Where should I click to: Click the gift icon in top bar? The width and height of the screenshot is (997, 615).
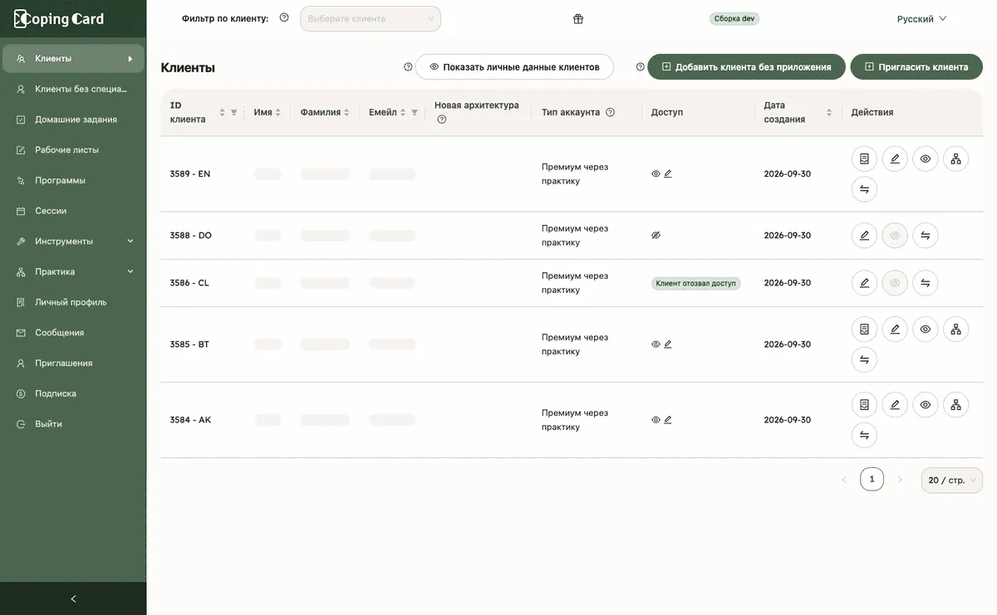578,19
